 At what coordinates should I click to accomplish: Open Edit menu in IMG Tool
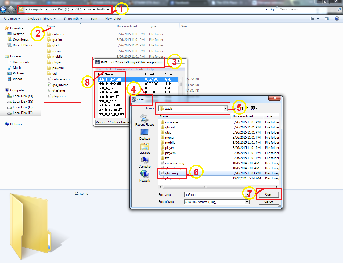(109, 69)
